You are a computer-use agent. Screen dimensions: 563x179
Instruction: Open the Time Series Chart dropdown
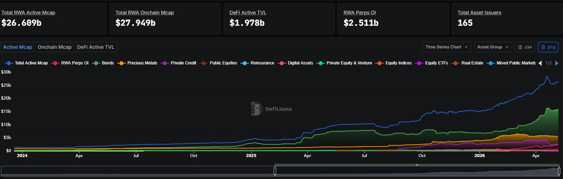click(x=447, y=47)
